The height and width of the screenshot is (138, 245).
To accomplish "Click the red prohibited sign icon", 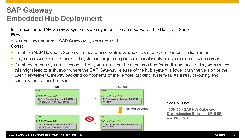I will [90, 119].
